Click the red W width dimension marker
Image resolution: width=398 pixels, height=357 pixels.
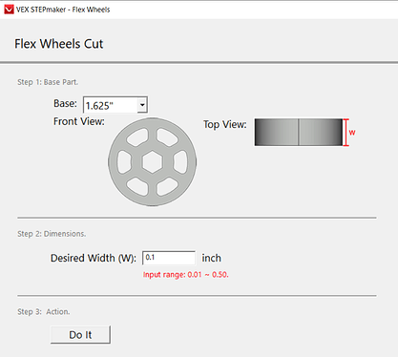click(349, 133)
